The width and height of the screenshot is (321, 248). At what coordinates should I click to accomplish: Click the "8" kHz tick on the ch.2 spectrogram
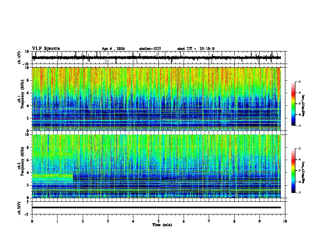point(28,148)
